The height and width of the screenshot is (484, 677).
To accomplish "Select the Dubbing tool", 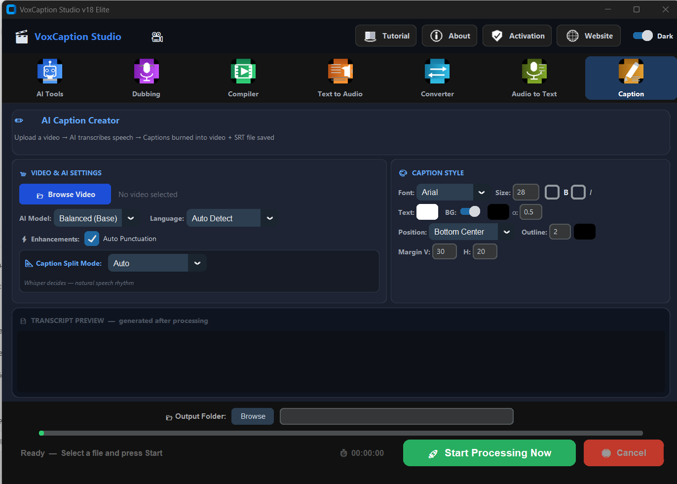I will click(x=146, y=78).
